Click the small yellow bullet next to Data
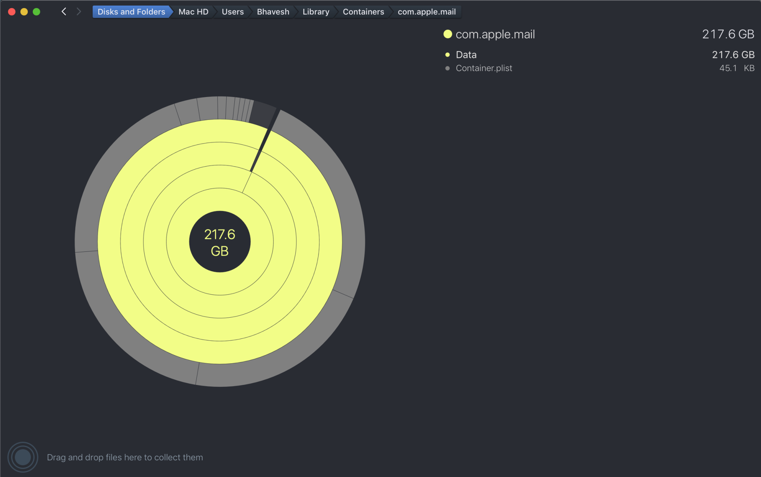This screenshot has width=761, height=477. pos(447,55)
